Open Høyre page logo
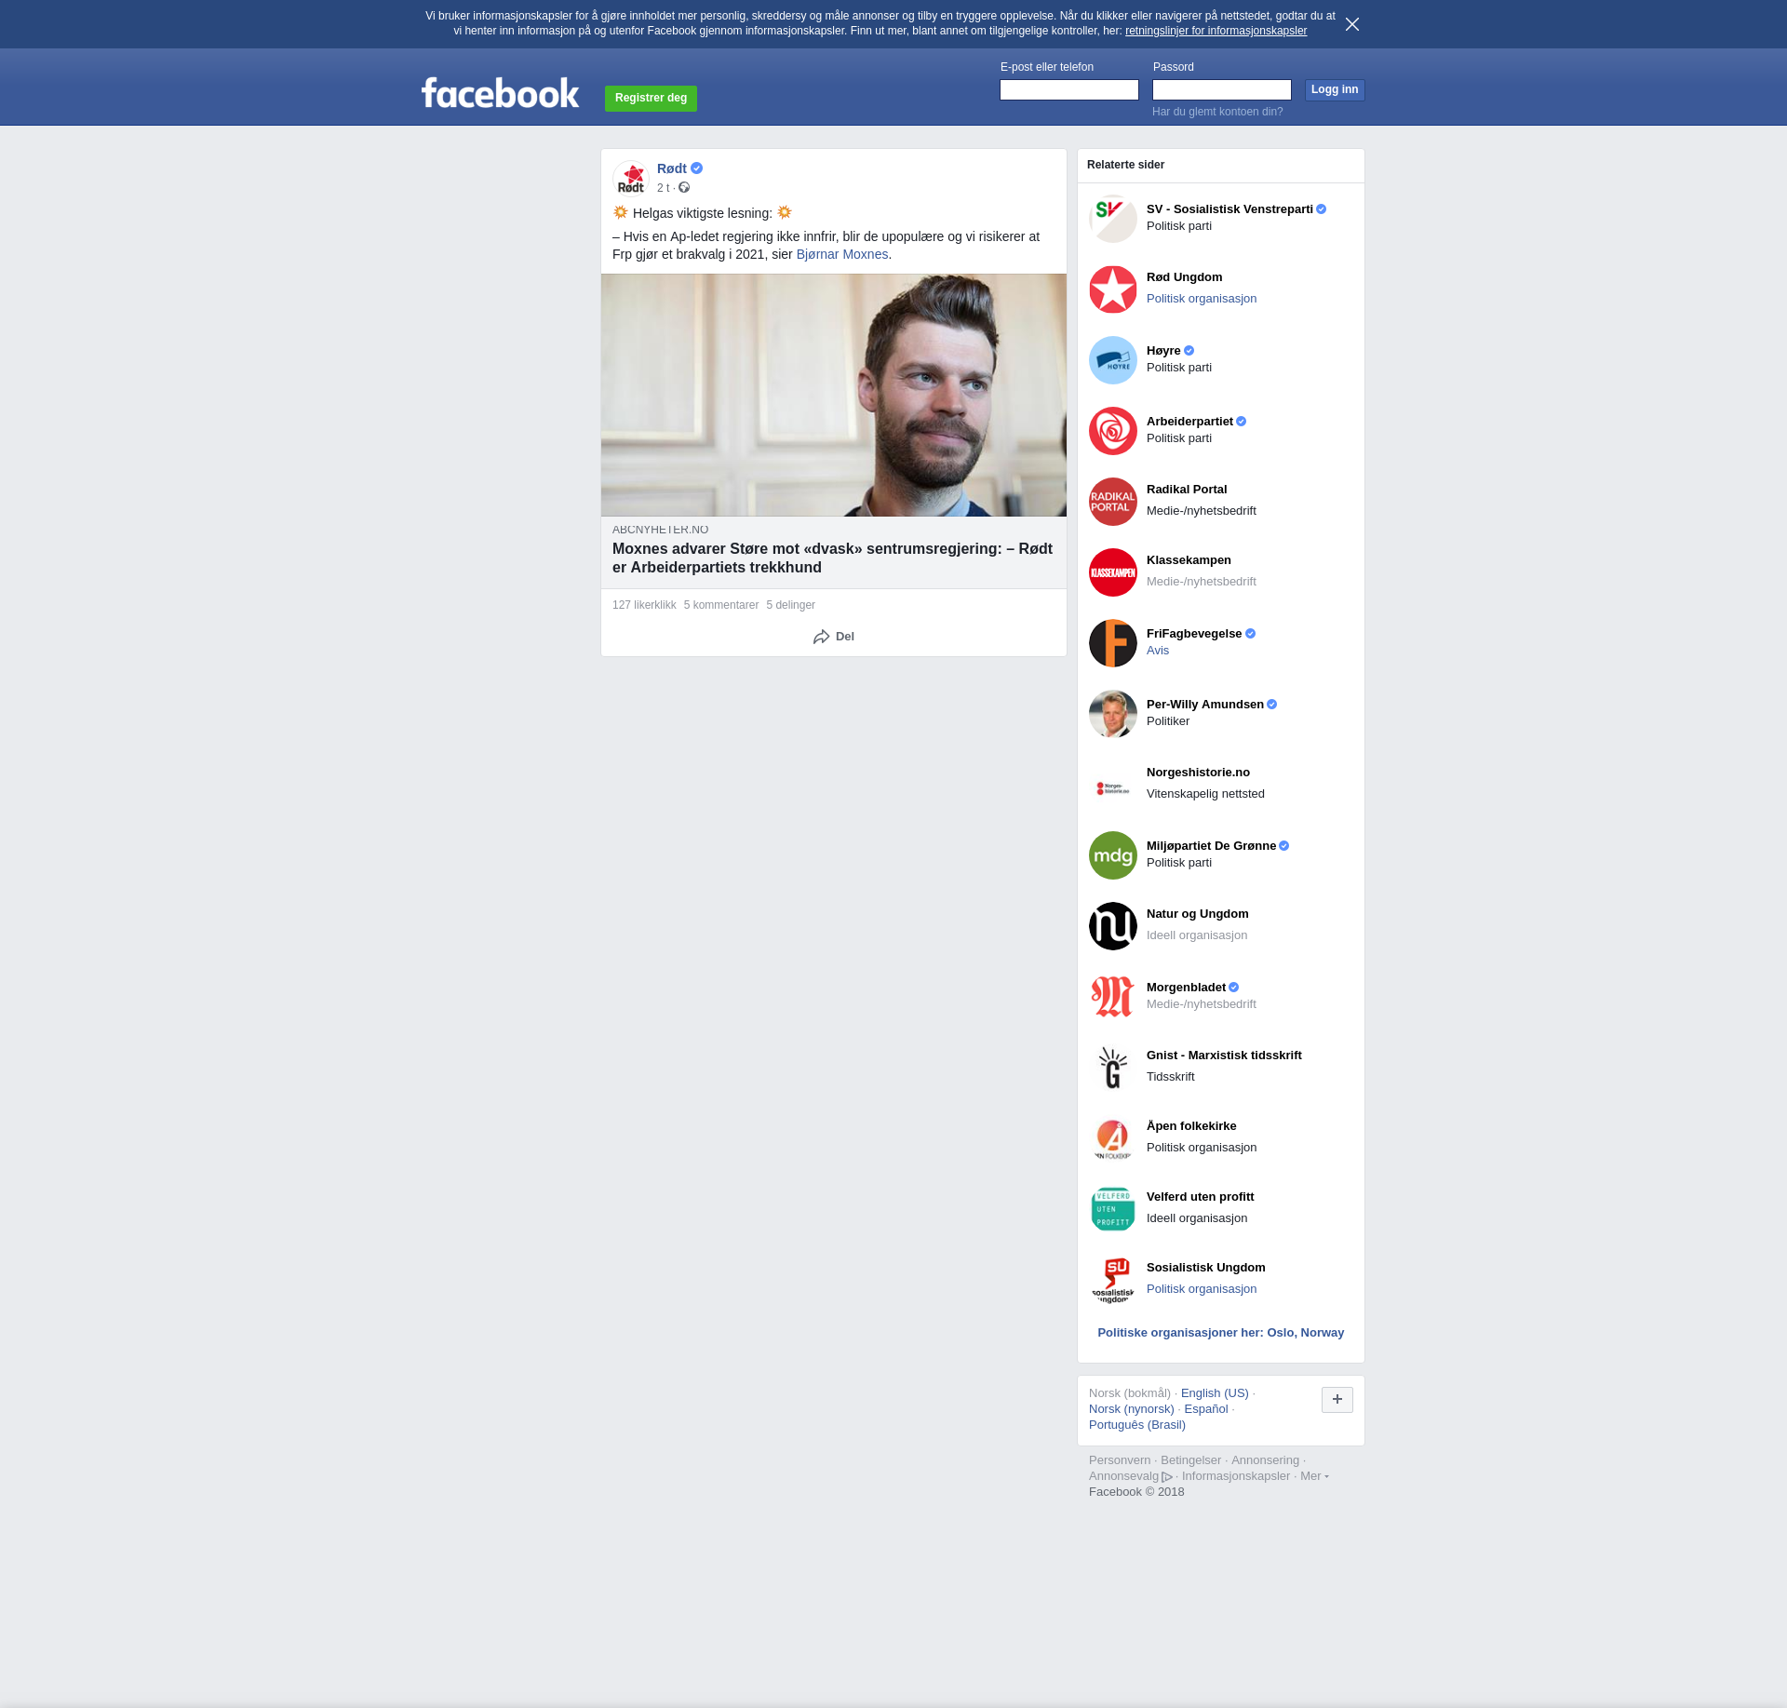Screen dimensions: 1787x1708 pyautogui.click(x=1113, y=360)
